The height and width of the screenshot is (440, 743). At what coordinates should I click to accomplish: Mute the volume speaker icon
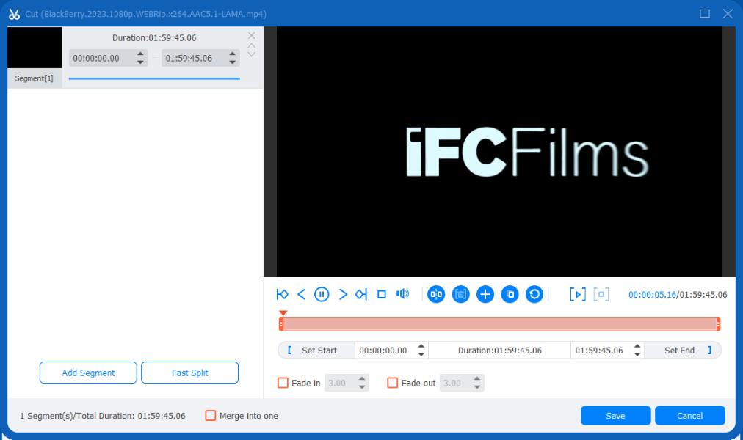coord(402,294)
